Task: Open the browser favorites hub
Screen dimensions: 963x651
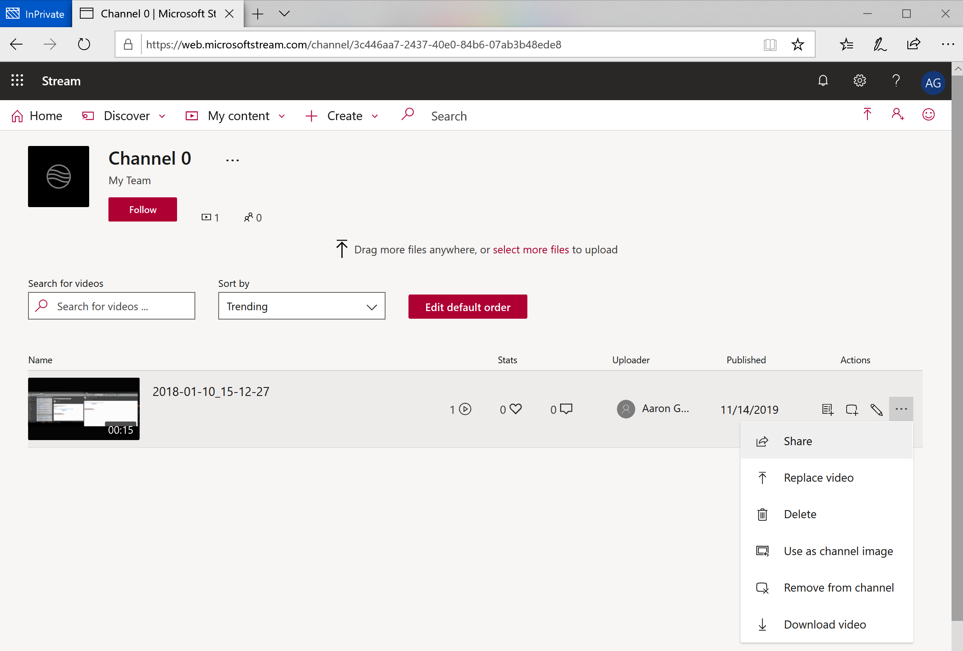Action: tap(846, 44)
